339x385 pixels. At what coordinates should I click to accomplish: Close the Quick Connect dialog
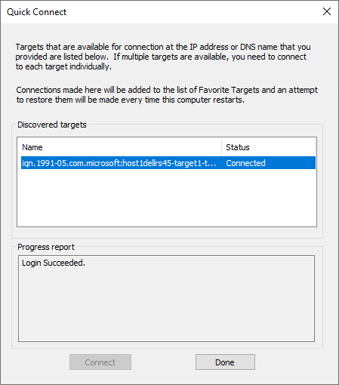click(x=327, y=11)
